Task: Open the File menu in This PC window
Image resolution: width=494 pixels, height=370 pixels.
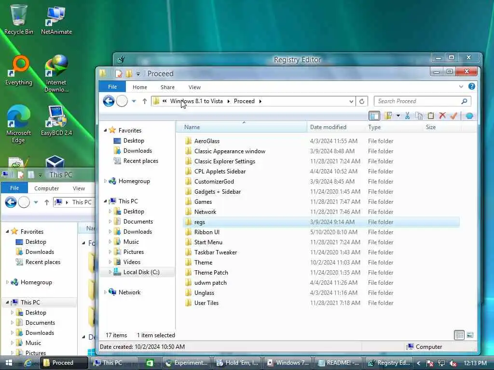Action: (x=14, y=188)
